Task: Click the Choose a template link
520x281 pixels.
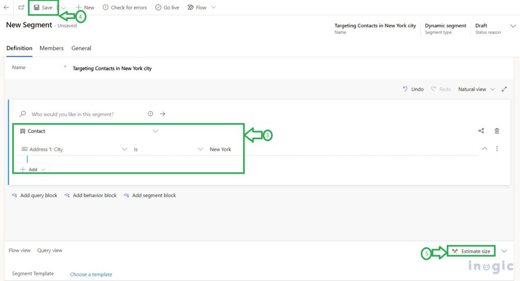Action: (91, 274)
